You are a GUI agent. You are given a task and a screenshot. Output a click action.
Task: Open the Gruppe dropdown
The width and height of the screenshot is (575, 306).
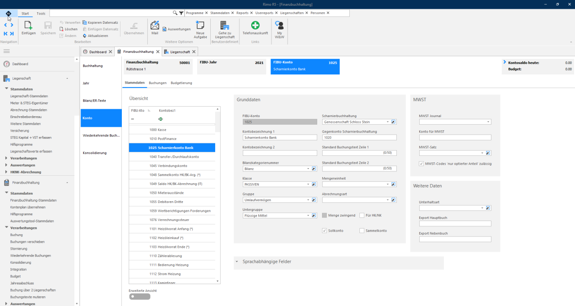click(308, 200)
